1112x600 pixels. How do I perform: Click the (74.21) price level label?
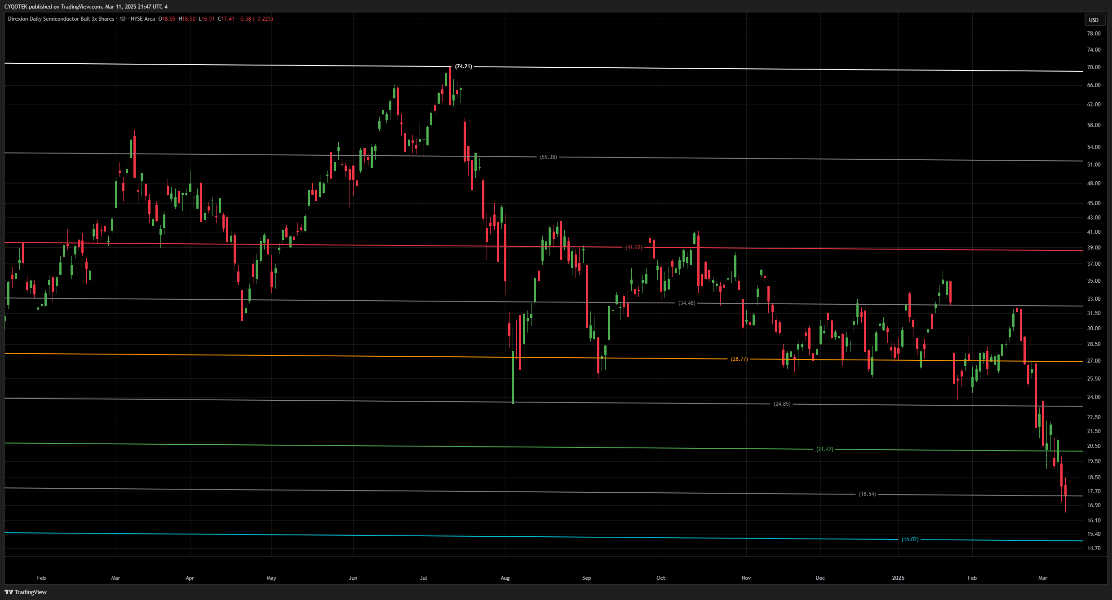tap(463, 66)
